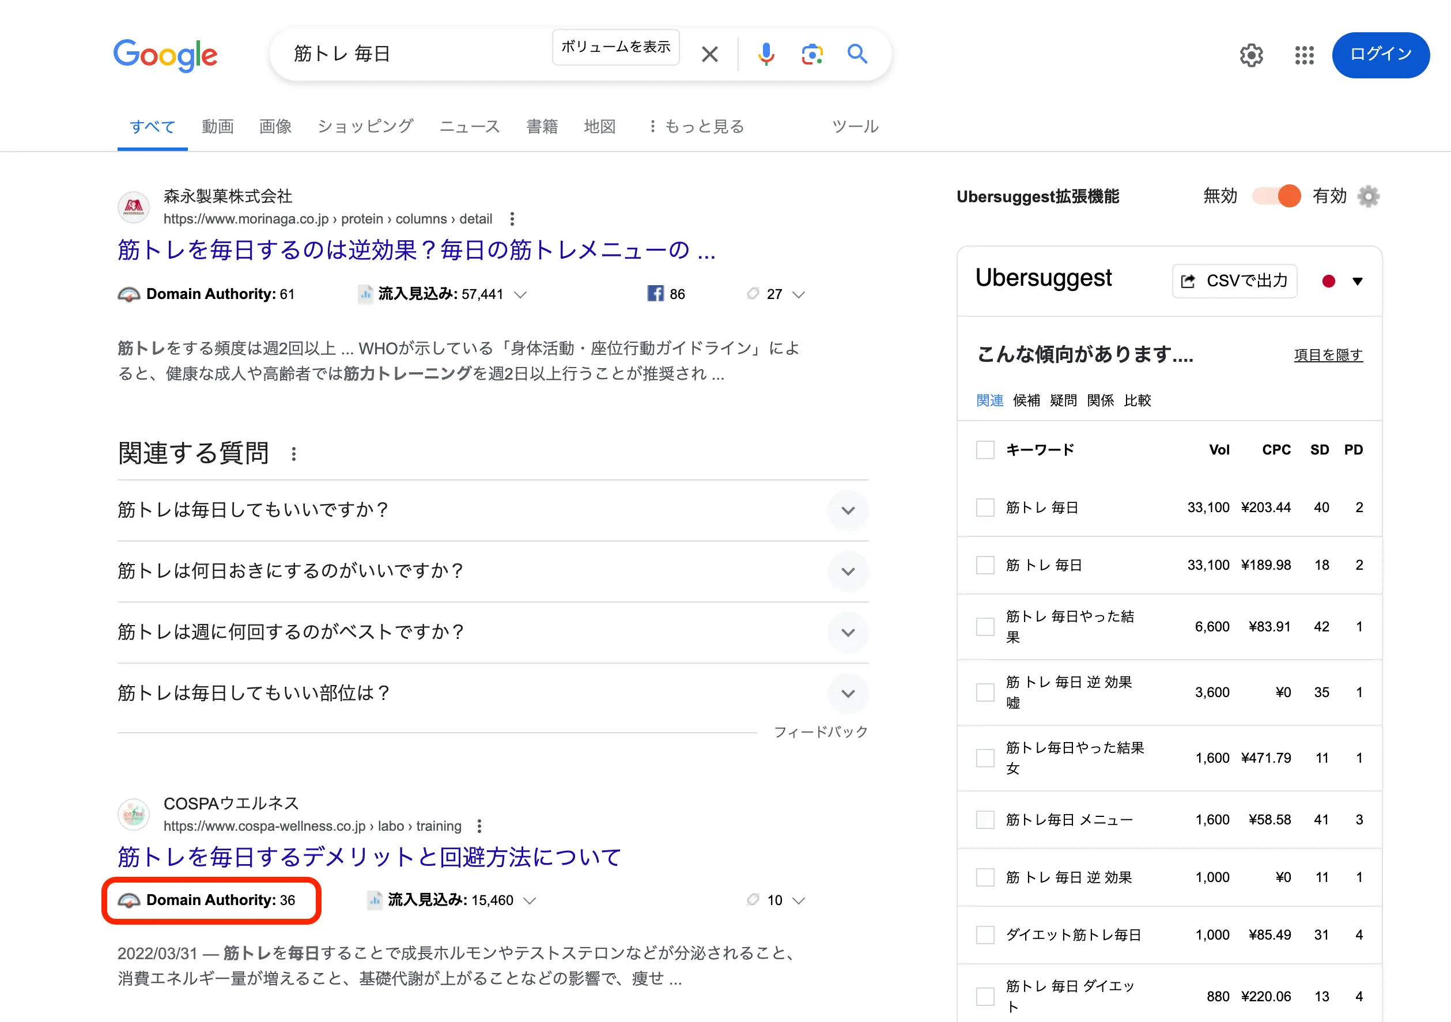This screenshot has height=1022, width=1451.
Task: Click the Facebook shares icon showing 86
Action: 655,294
